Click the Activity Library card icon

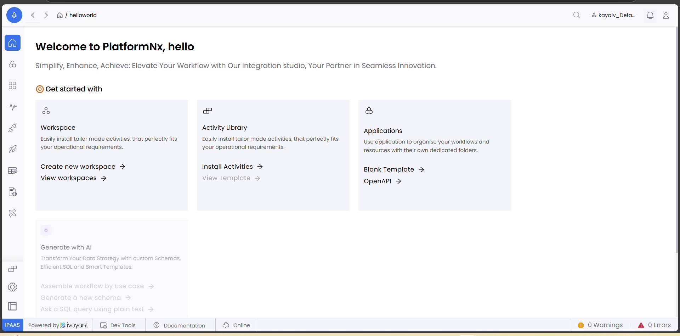(208, 111)
